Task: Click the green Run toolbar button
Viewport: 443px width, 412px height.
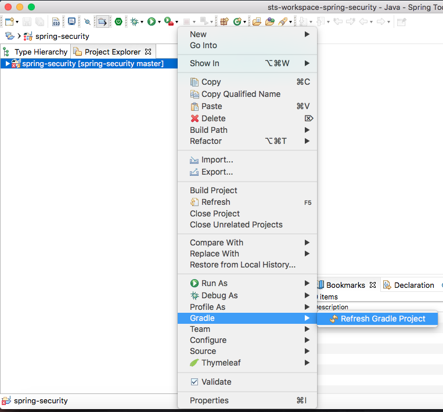Action: [151, 21]
